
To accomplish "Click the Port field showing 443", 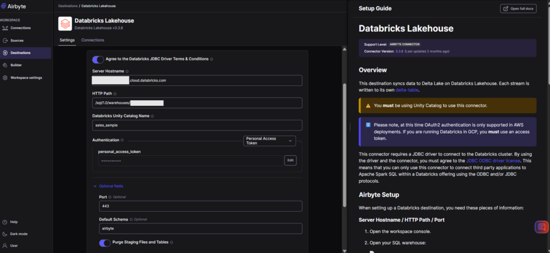I will [201, 206].
